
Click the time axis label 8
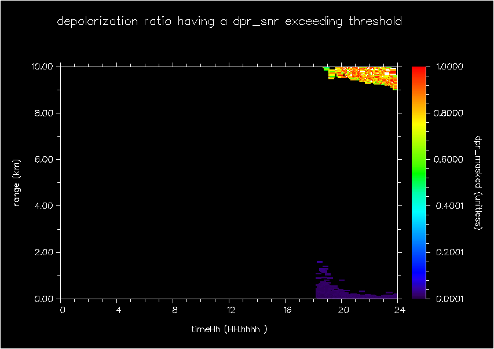[175, 310]
